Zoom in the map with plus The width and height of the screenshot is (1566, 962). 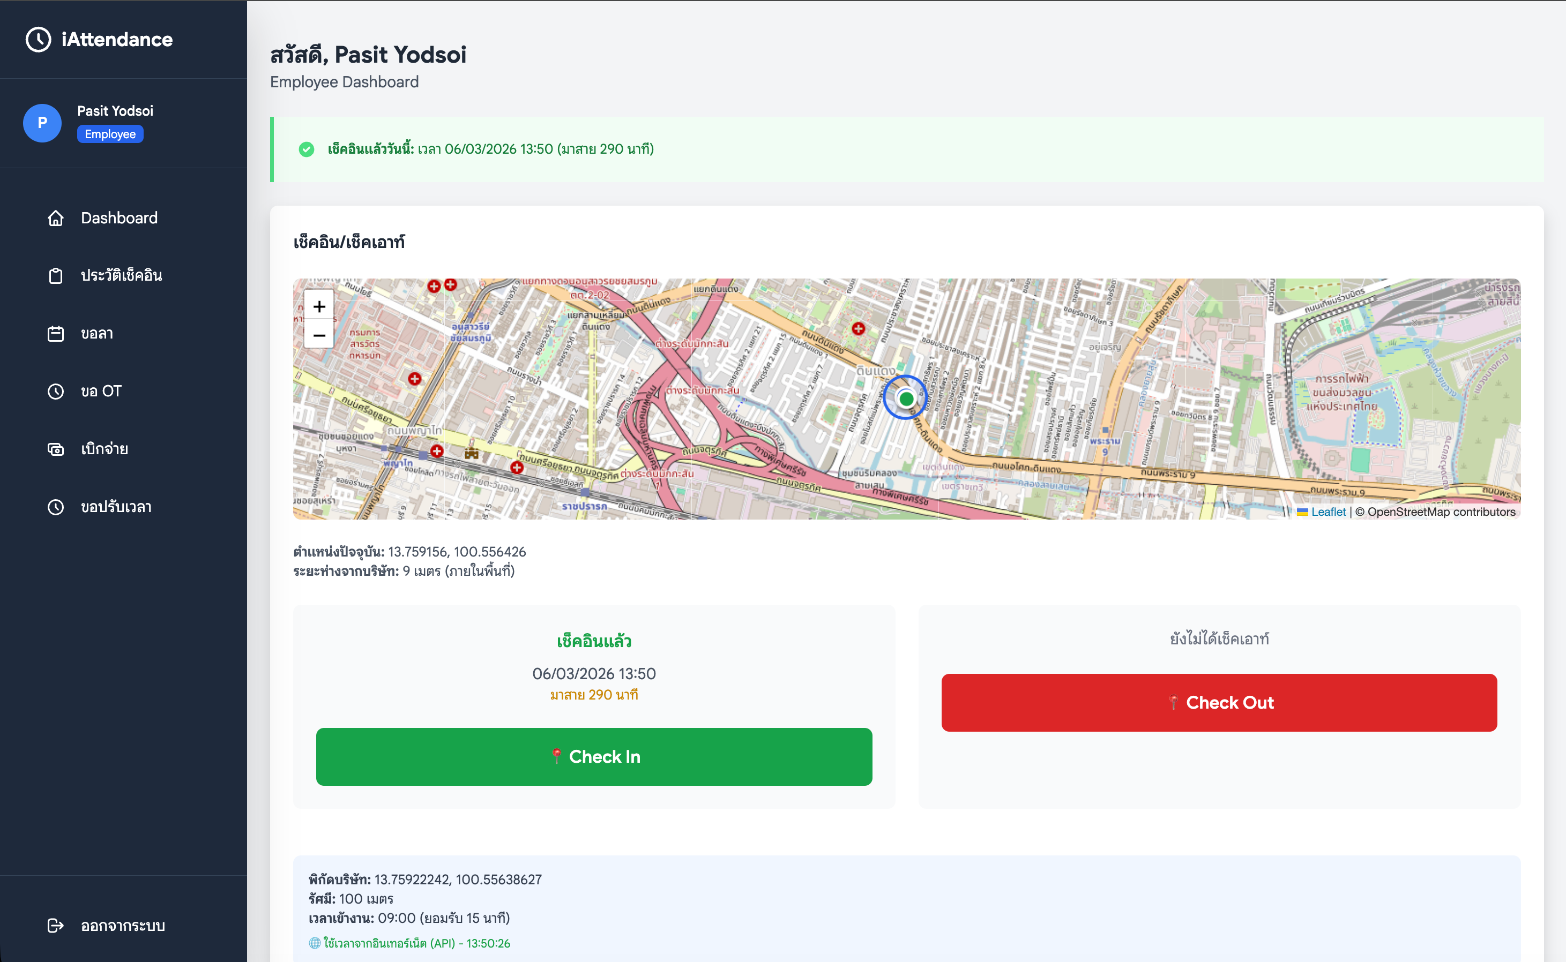click(x=319, y=307)
